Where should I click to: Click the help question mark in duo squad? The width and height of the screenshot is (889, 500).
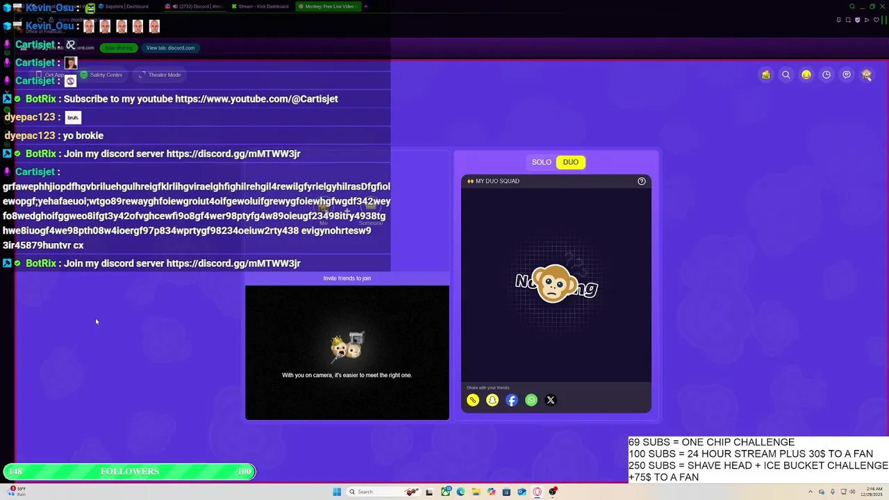(x=642, y=181)
